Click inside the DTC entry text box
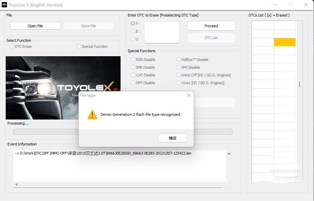This screenshot has width=314, height=201. point(162,33)
